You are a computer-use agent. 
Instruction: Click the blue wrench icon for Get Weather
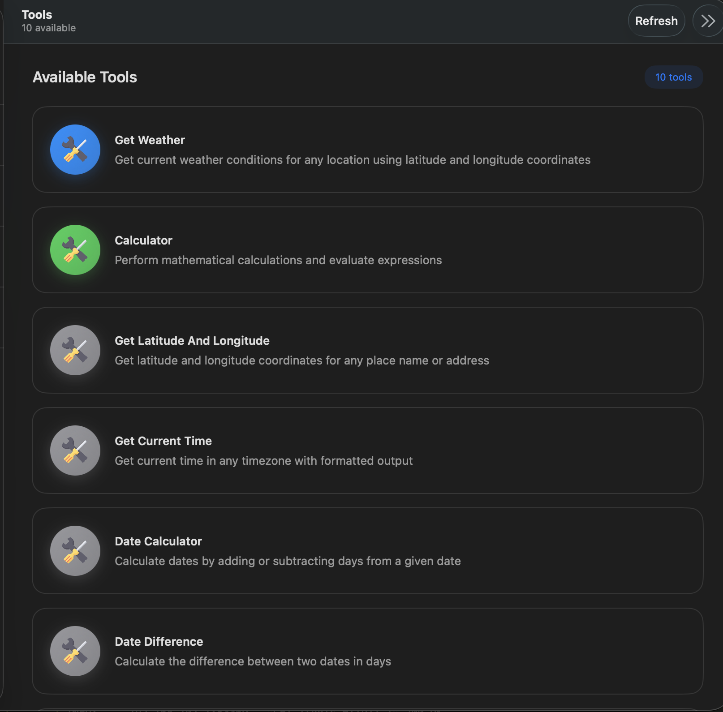75,149
